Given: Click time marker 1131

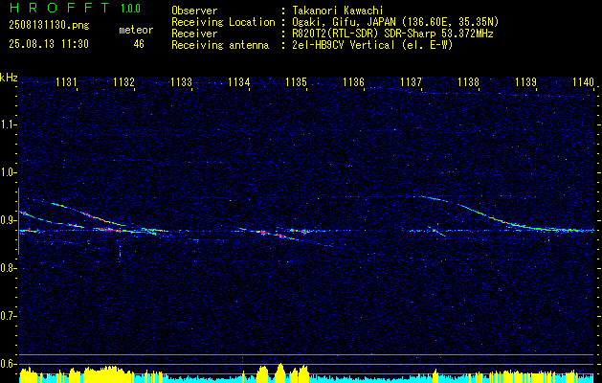Looking at the screenshot, I should (x=66, y=82).
